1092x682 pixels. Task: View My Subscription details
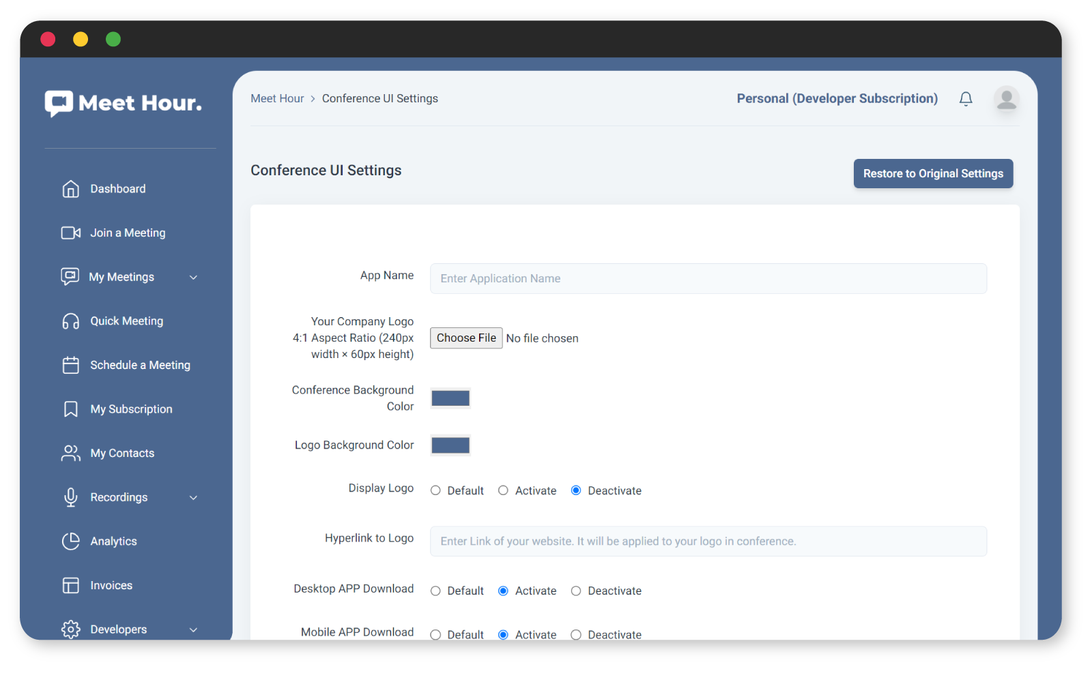coord(131,409)
